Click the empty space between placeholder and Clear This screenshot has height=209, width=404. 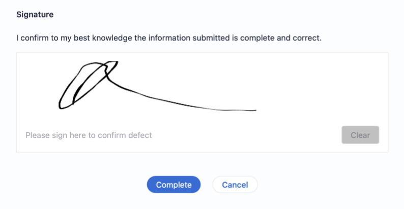[244, 135]
